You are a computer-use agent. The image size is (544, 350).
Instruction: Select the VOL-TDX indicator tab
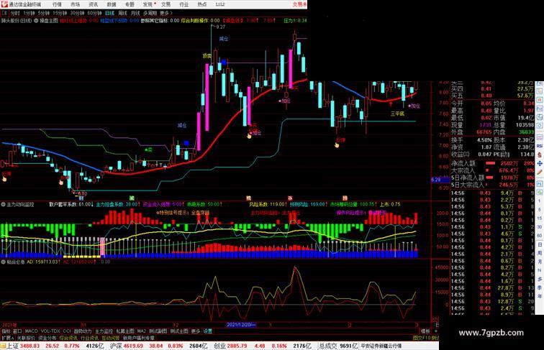pos(50,331)
